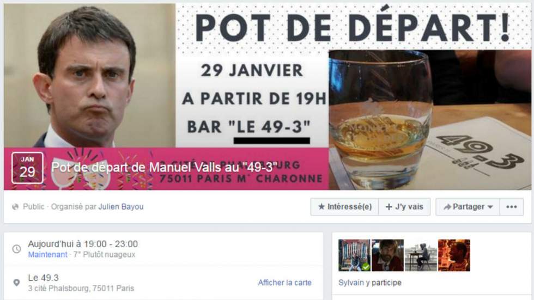Open the three-dots more options menu
534x300 pixels.
pyautogui.click(x=512, y=207)
